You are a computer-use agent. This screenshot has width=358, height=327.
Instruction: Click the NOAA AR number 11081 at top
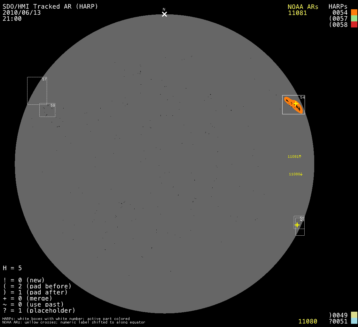[x=297, y=13]
